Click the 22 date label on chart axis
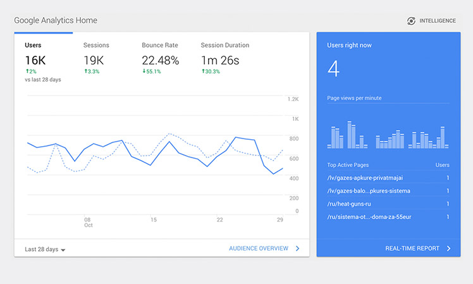The image size is (473, 284). (x=219, y=219)
